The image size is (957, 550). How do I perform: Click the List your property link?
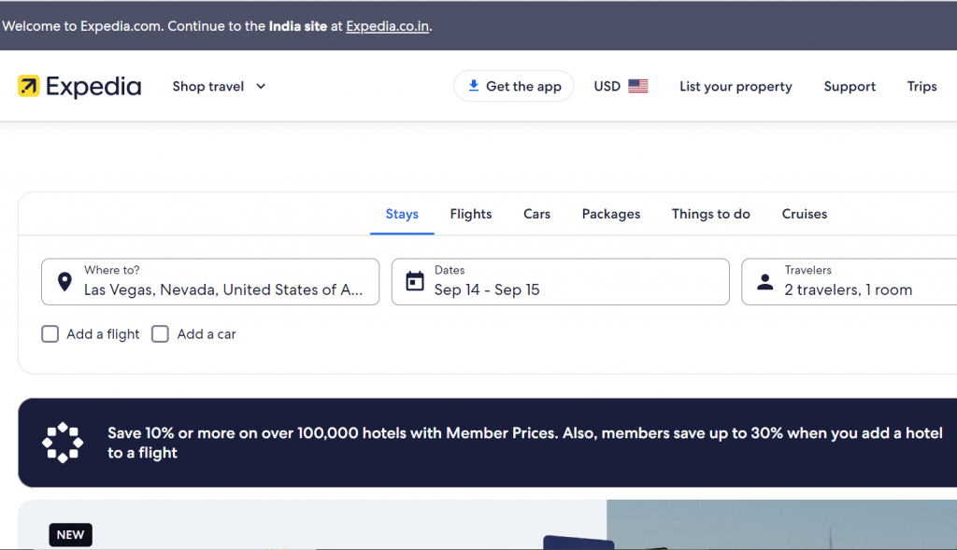pyautogui.click(x=736, y=87)
